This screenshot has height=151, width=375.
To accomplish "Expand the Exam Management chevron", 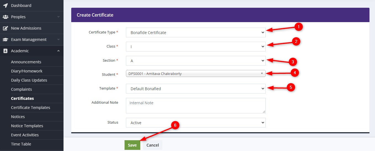I will (x=58, y=40).
